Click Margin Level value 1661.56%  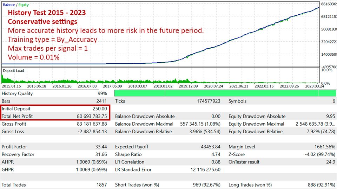pos(325,147)
